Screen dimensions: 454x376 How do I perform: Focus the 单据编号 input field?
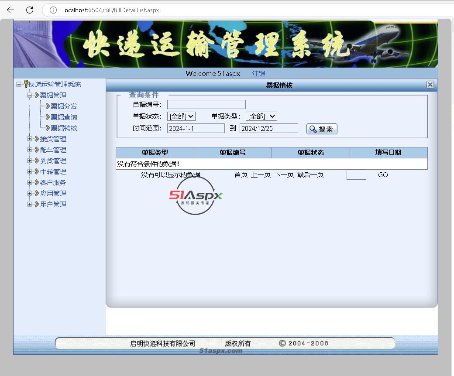pyautogui.click(x=206, y=104)
